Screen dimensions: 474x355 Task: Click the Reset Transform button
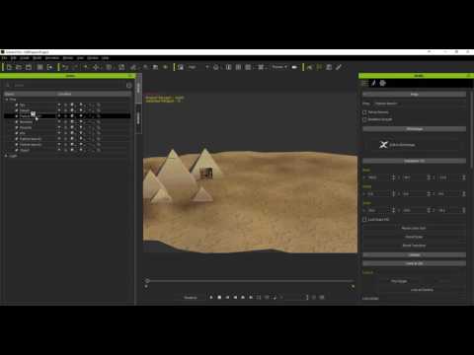(414, 246)
